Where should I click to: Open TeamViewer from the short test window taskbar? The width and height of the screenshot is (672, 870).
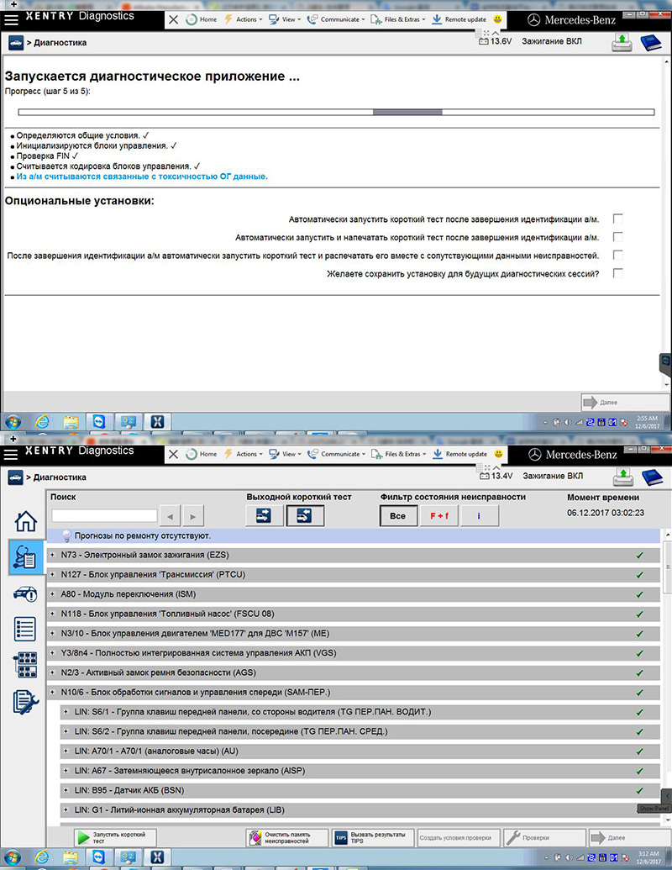[99, 857]
